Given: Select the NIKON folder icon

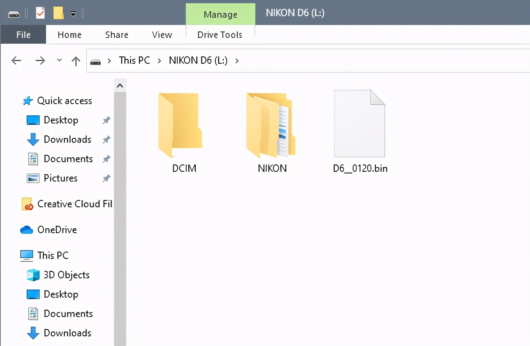Looking at the screenshot, I should [270, 125].
